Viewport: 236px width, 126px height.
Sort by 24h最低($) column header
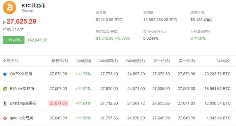pyautogui.click(x=135, y=61)
